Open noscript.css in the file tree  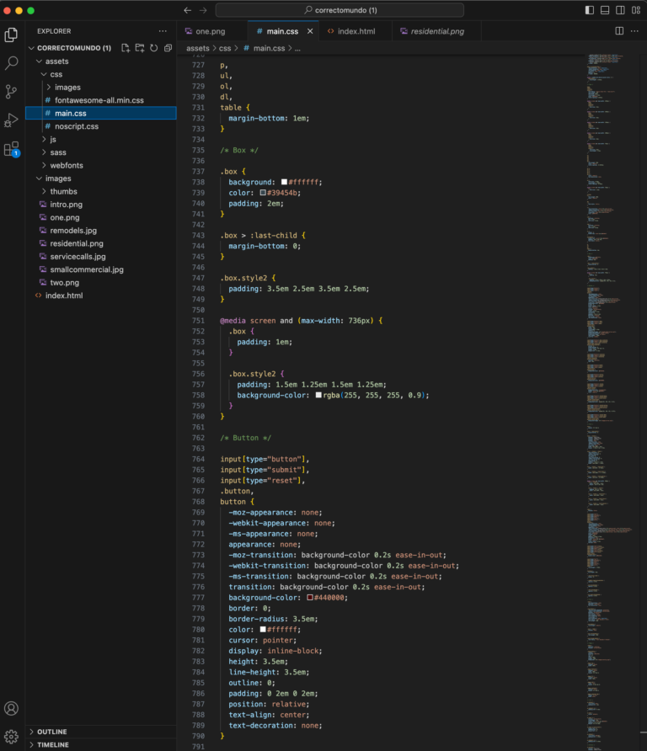pyautogui.click(x=76, y=126)
